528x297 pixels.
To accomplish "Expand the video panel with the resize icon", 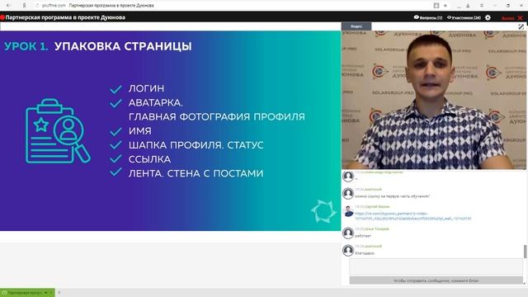I will pos(521,26).
